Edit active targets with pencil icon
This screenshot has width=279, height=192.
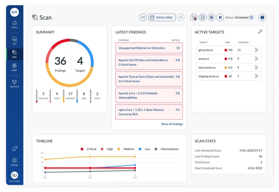click(x=260, y=32)
